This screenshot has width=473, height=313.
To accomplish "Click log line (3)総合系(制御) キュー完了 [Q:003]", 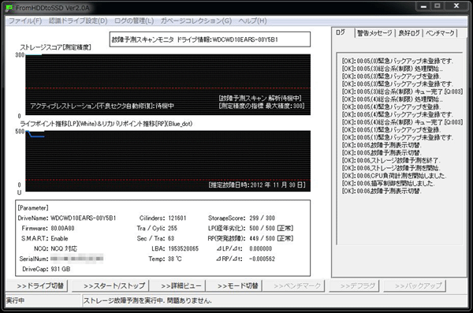I will pos(402,91).
